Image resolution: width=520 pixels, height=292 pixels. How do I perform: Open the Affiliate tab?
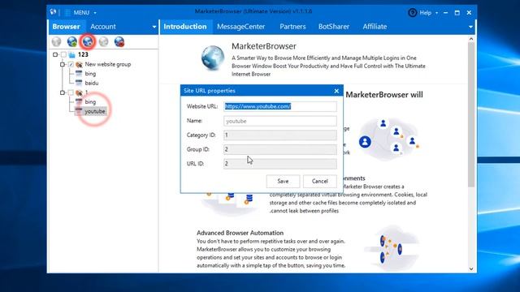coord(375,27)
